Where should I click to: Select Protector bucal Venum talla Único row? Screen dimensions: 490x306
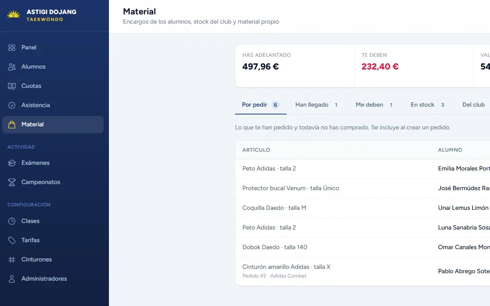coord(363,188)
